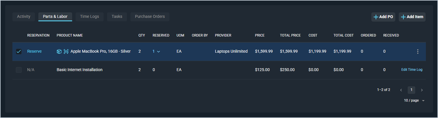Switch to the Tasks tab
The image size is (438, 118).
(117, 17)
